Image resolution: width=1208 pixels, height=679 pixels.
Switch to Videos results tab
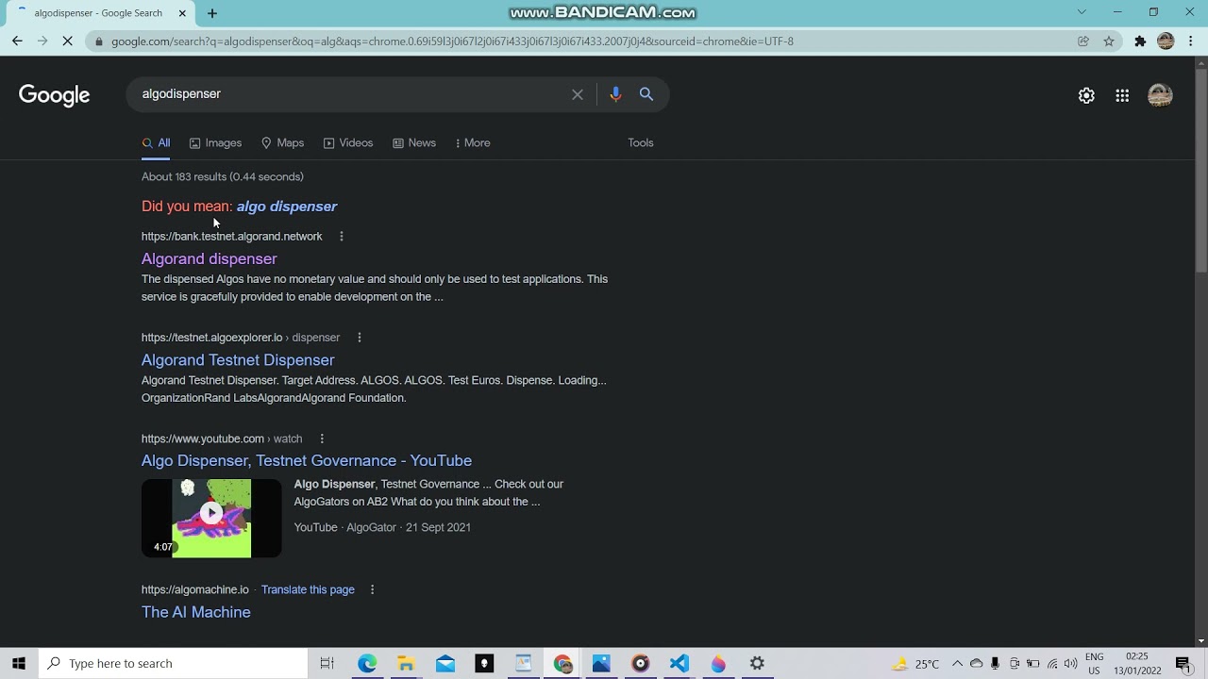(x=348, y=143)
